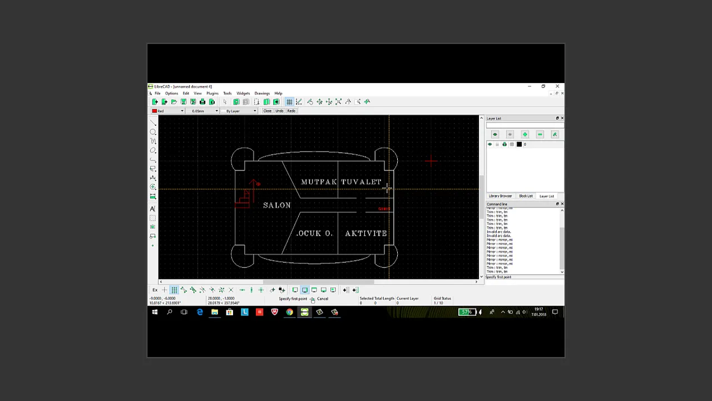This screenshot has width=712, height=401.
Task: Click the Add layer plus button
Action: pyautogui.click(x=525, y=134)
